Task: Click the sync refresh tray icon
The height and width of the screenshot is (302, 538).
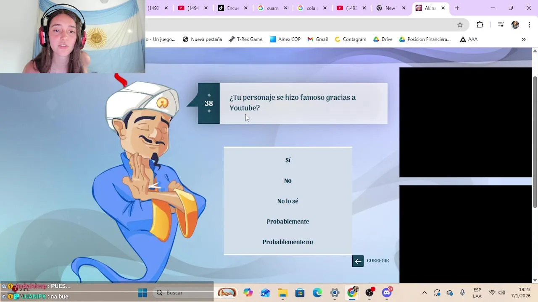Action: (437, 293)
